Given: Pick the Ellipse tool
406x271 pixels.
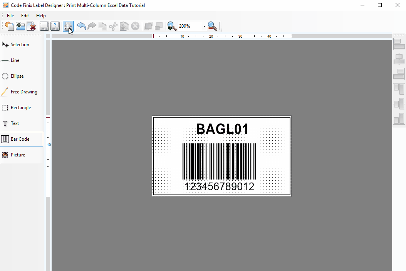Looking at the screenshot, I should [22, 76].
